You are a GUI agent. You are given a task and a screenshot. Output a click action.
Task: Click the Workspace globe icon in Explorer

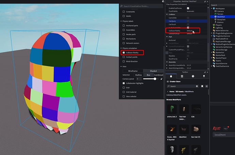(214, 9)
